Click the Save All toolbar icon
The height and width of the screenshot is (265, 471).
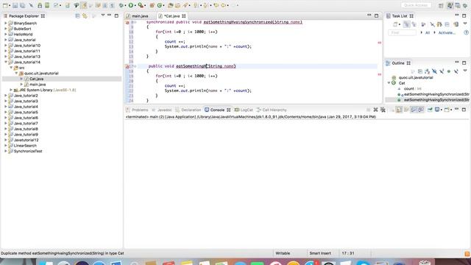click(23, 5)
